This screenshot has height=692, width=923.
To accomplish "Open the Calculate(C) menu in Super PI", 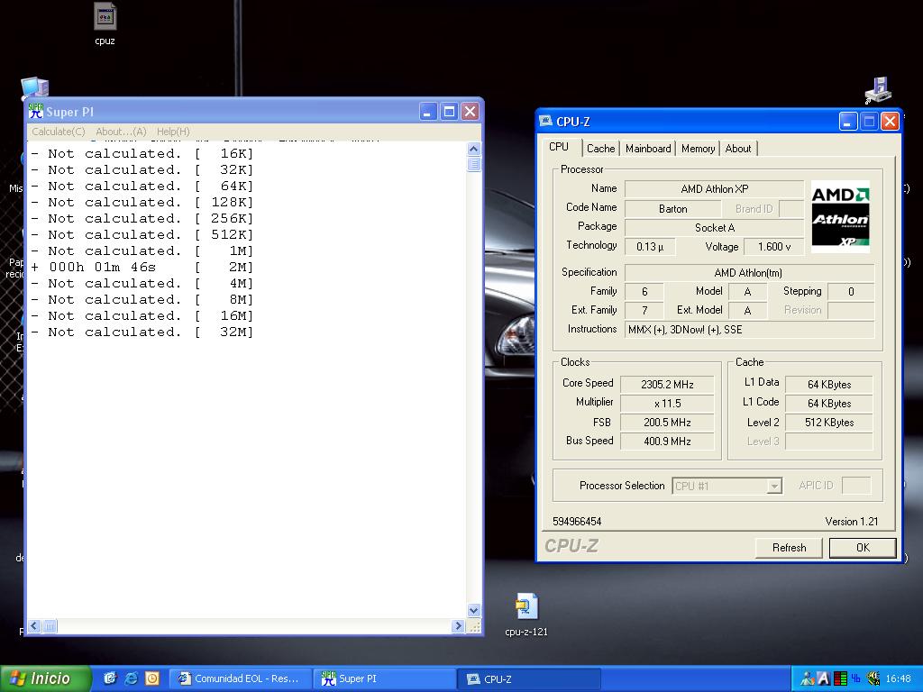I will 59,132.
